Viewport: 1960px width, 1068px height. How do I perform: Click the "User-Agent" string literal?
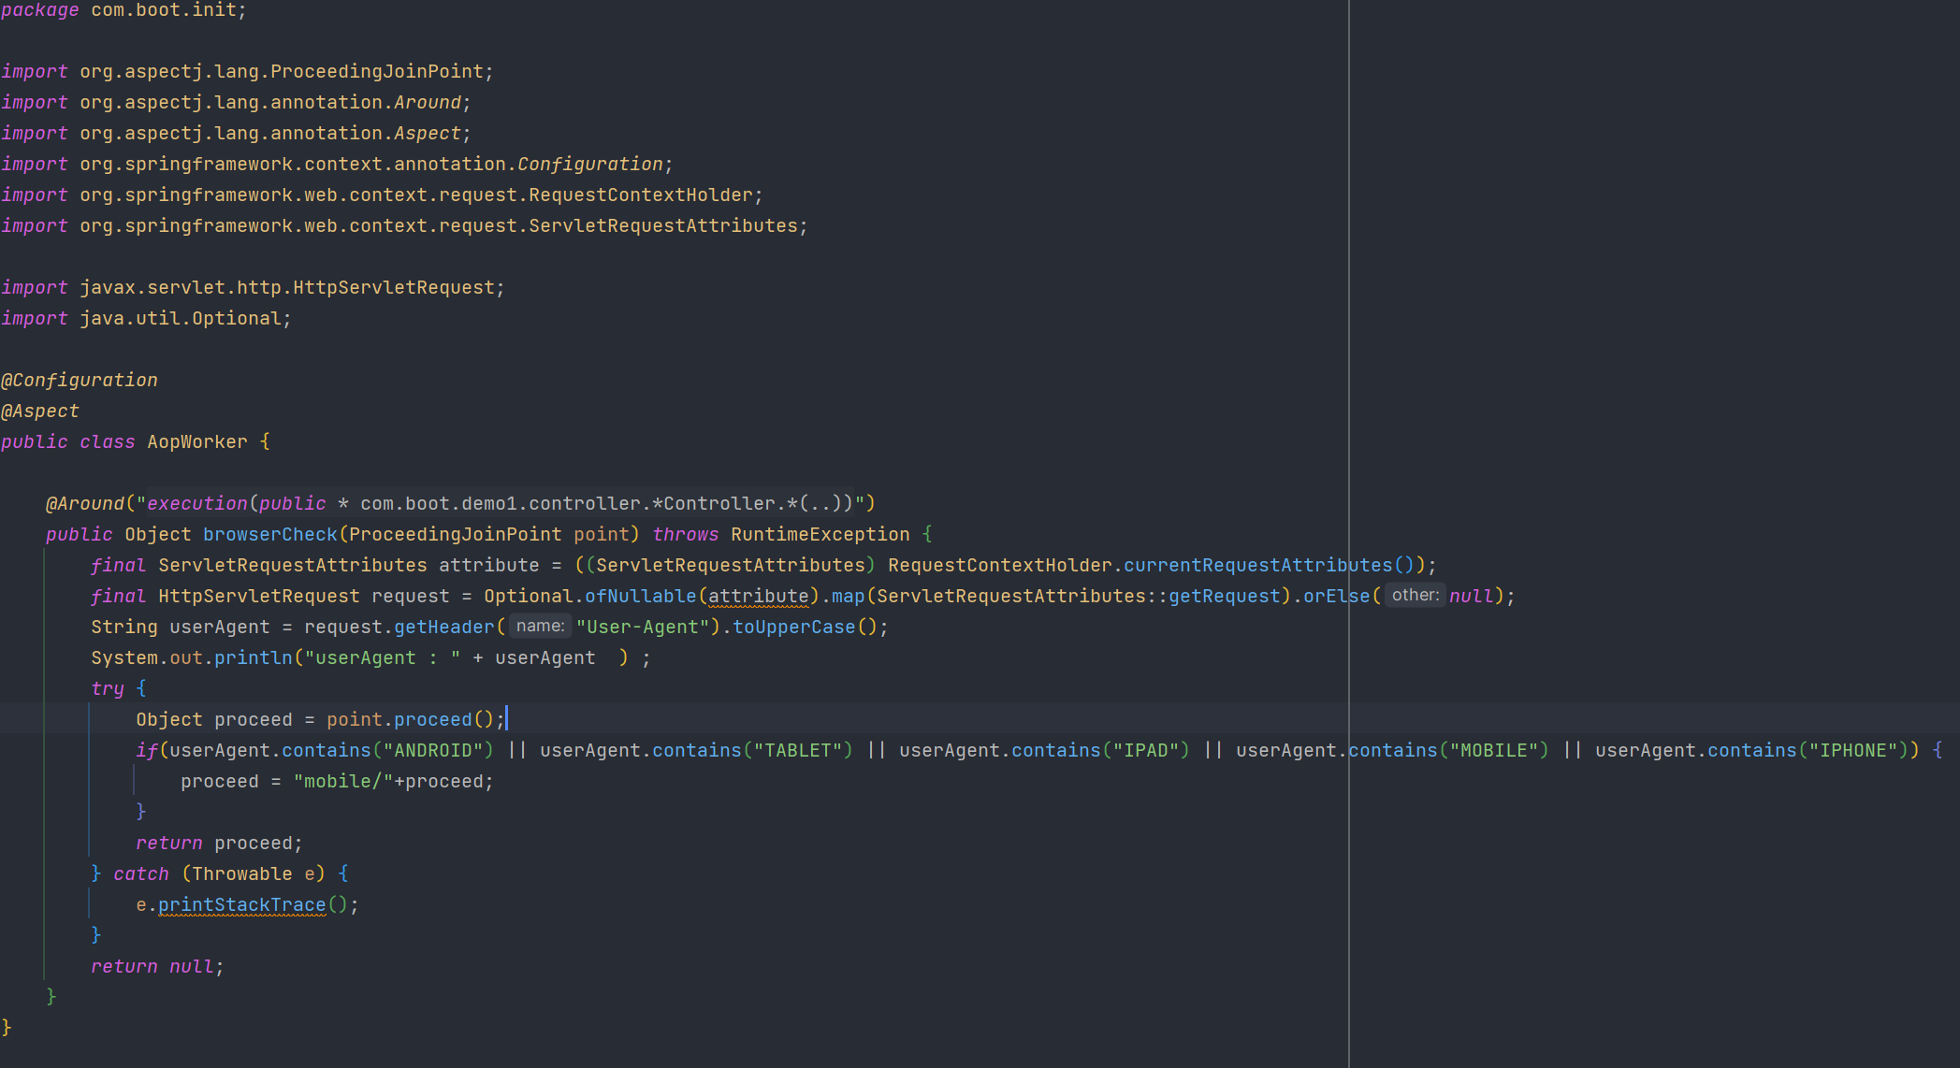(x=643, y=627)
